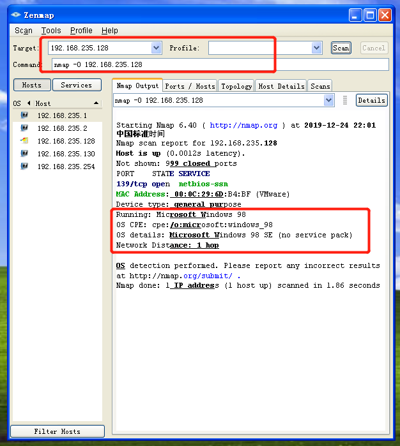The width and height of the screenshot is (400, 446).
Task: Select host 192.168.235.2 in list
Action: [x=58, y=128]
